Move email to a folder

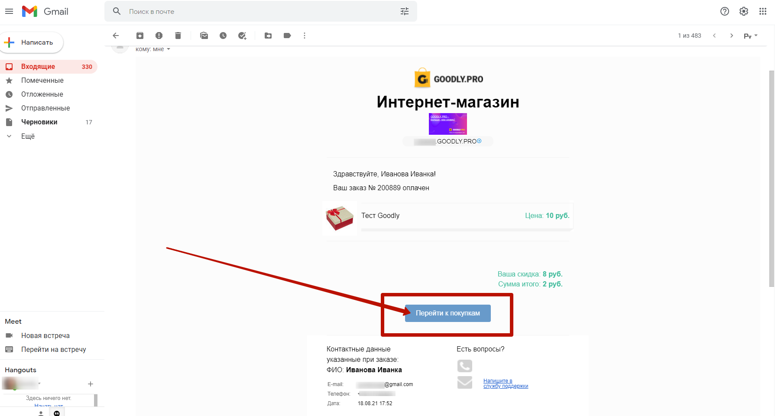[268, 36]
